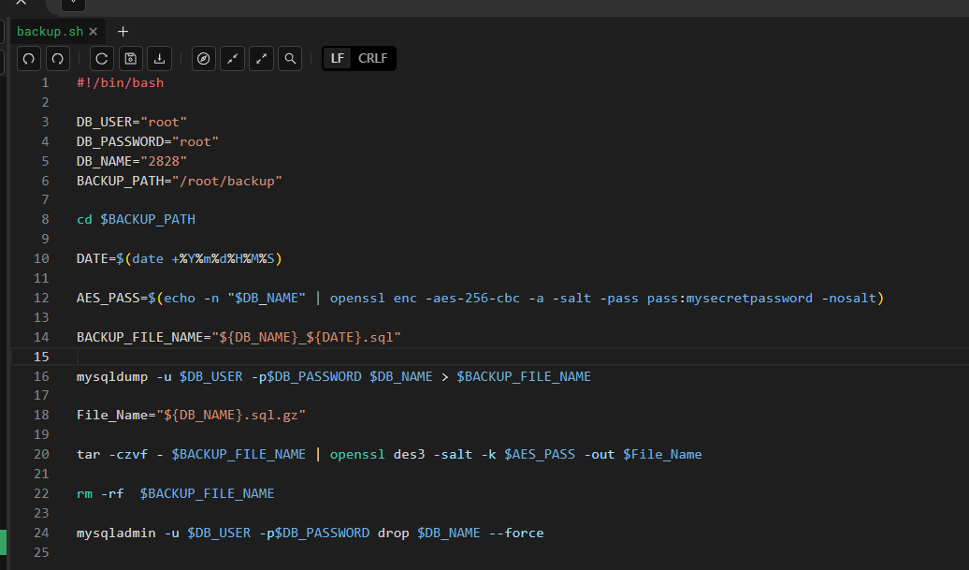Screen dimensions: 969x570
Task: Click 'des3' in the openssl command
Action: (409, 454)
